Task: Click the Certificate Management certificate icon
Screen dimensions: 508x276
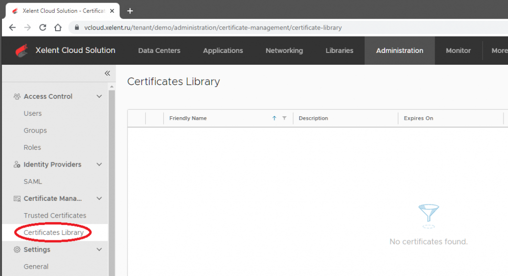Action: coord(17,198)
